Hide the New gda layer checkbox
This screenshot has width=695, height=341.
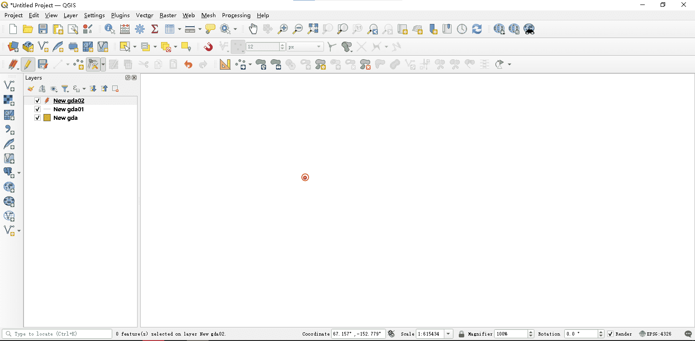click(x=38, y=118)
